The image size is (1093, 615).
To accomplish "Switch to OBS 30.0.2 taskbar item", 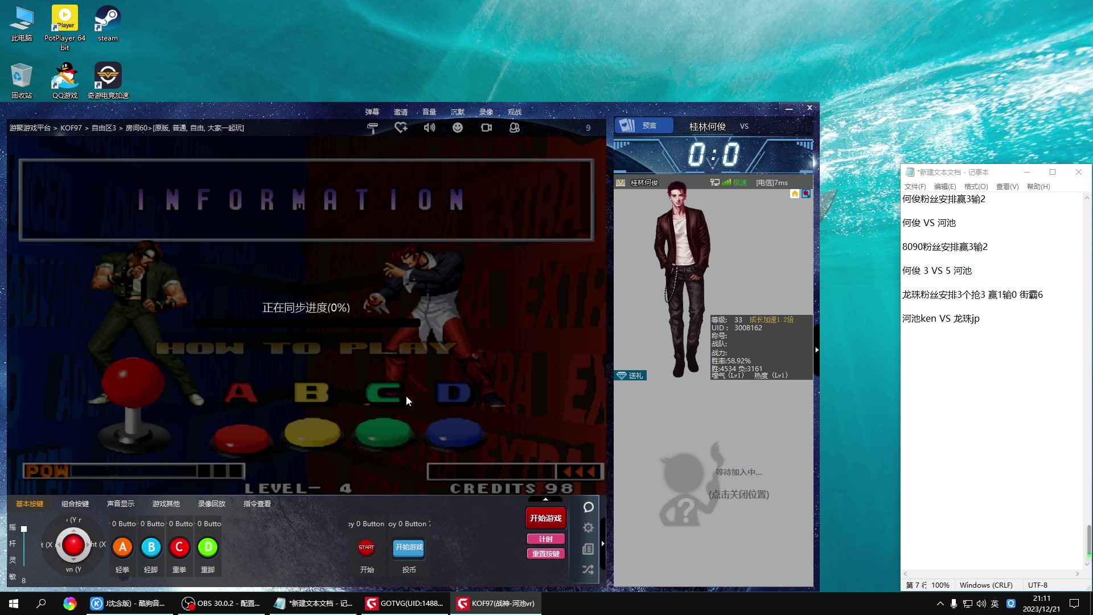I will click(x=221, y=604).
